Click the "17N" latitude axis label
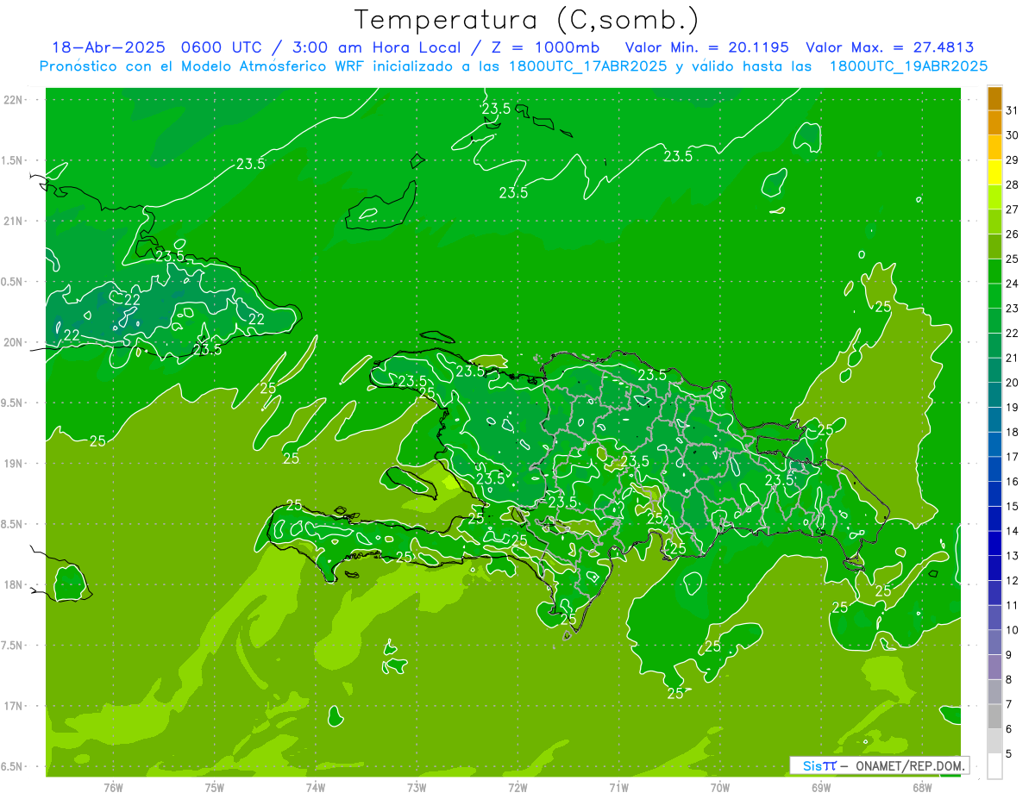Viewport: 1035px width, 799px height. 14,706
